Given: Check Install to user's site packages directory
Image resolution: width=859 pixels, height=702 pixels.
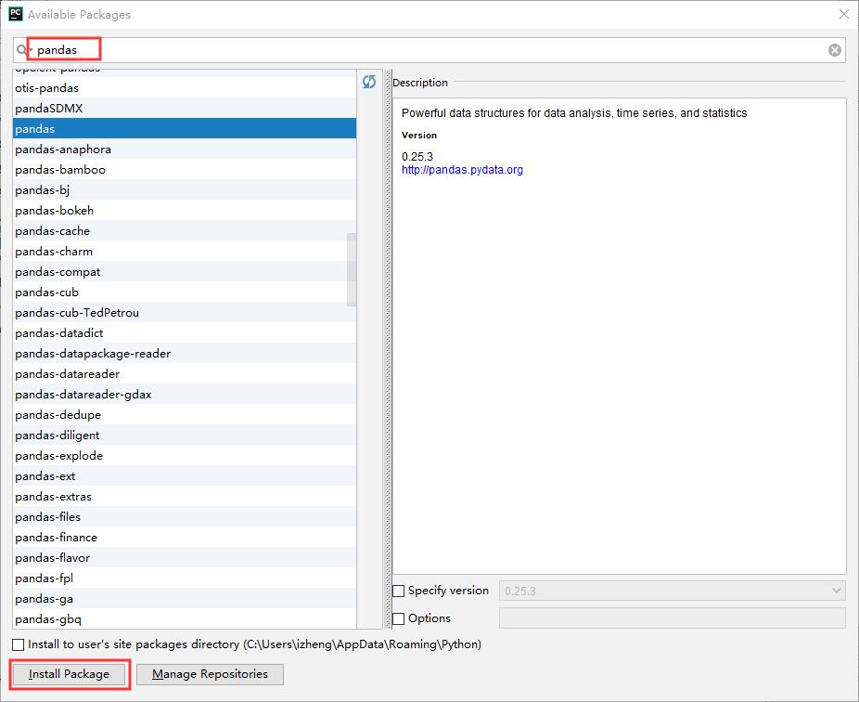Looking at the screenshot, I should click(x=18, y=644).
